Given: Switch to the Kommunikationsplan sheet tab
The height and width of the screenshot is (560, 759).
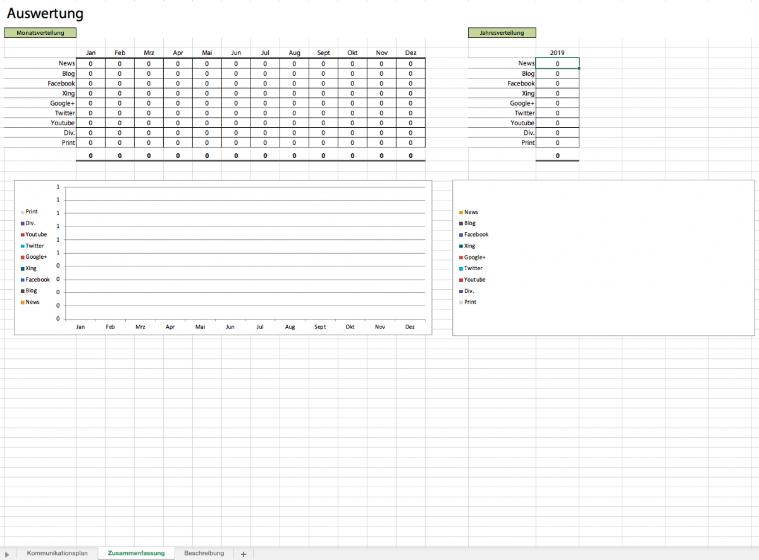Looking at the screenshot, I should click(58, 553).
